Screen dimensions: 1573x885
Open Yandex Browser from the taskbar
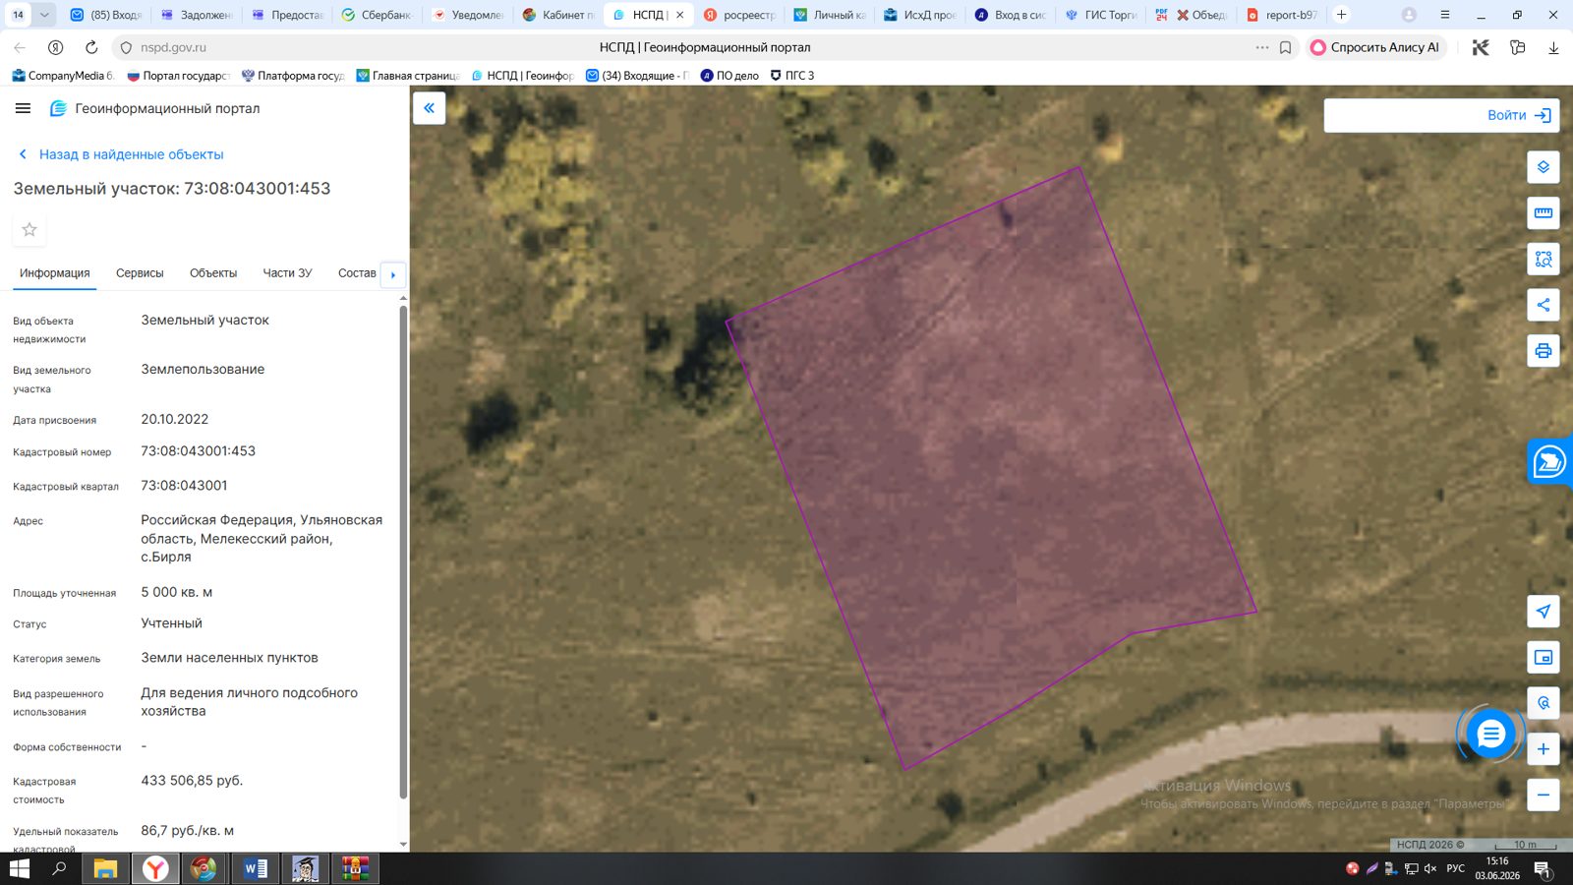pos(155,868)
